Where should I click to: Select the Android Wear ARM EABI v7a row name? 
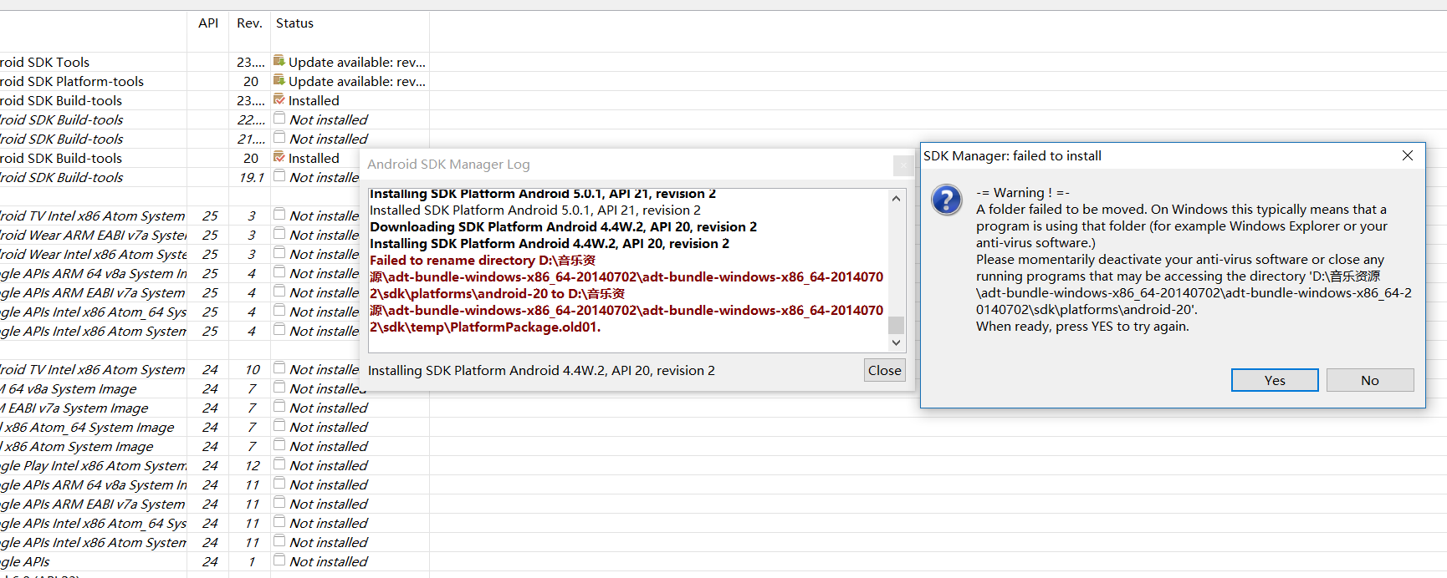pos(93,235)
